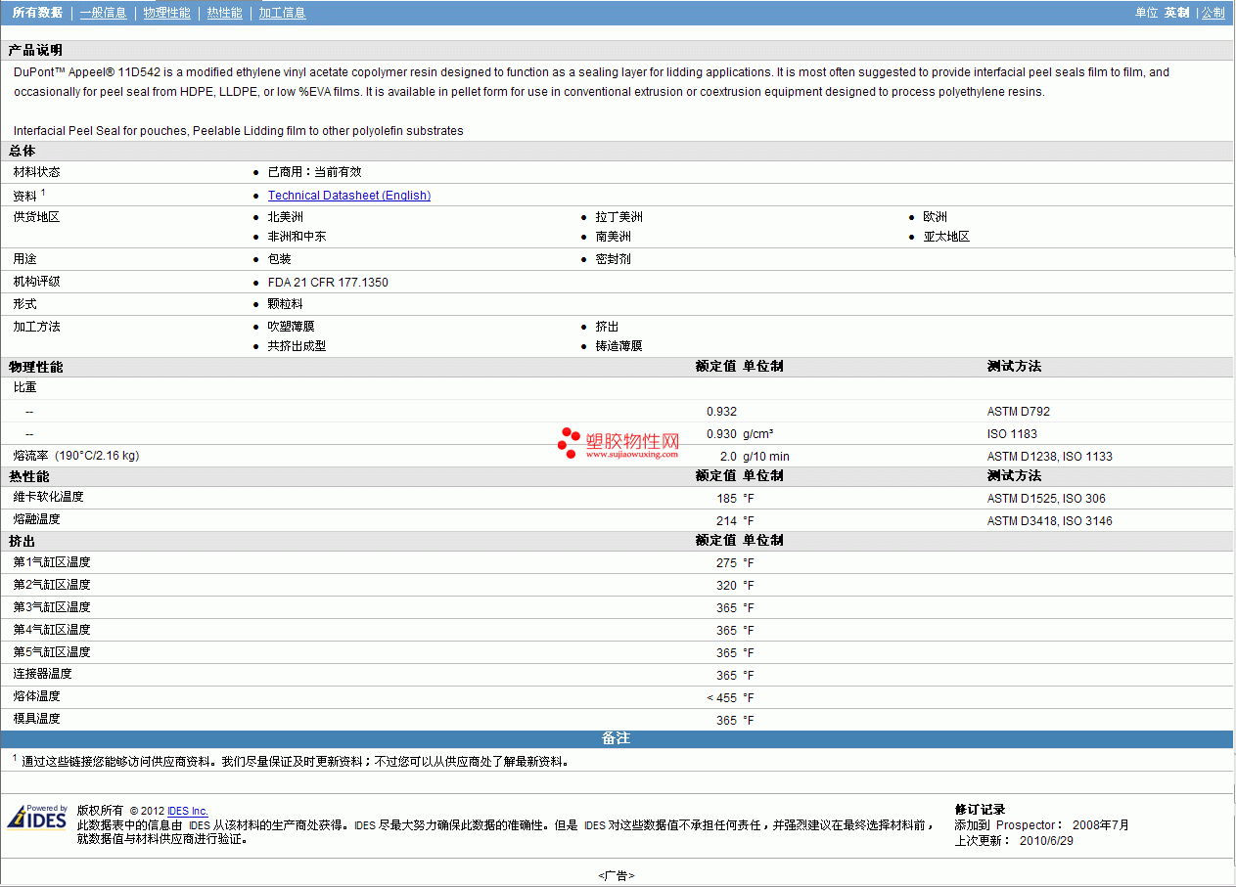Open the Technical Datasheet (English) link
Viewport: 1236px width, 887px height.
point(348,196)
